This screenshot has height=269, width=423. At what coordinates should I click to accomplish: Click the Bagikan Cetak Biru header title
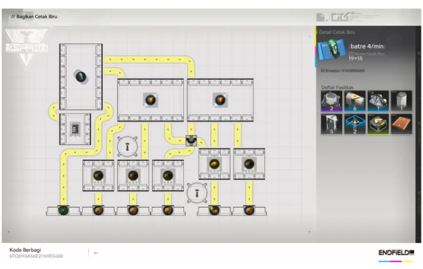pyautogui.click(x=37, y=17)
